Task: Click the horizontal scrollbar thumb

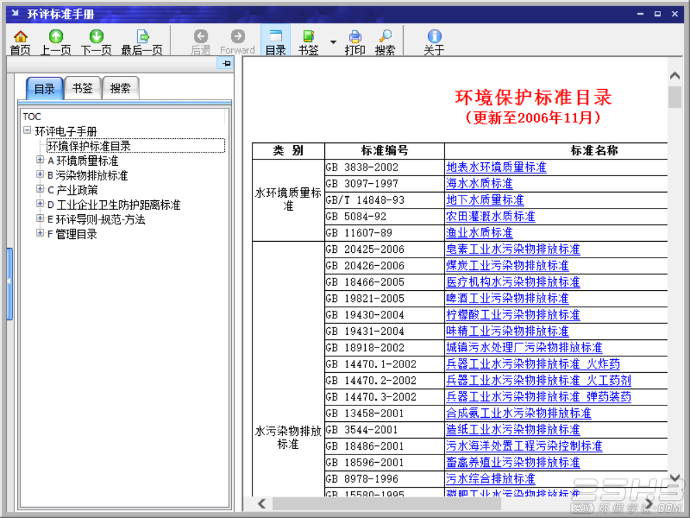Action: (387, 503)
